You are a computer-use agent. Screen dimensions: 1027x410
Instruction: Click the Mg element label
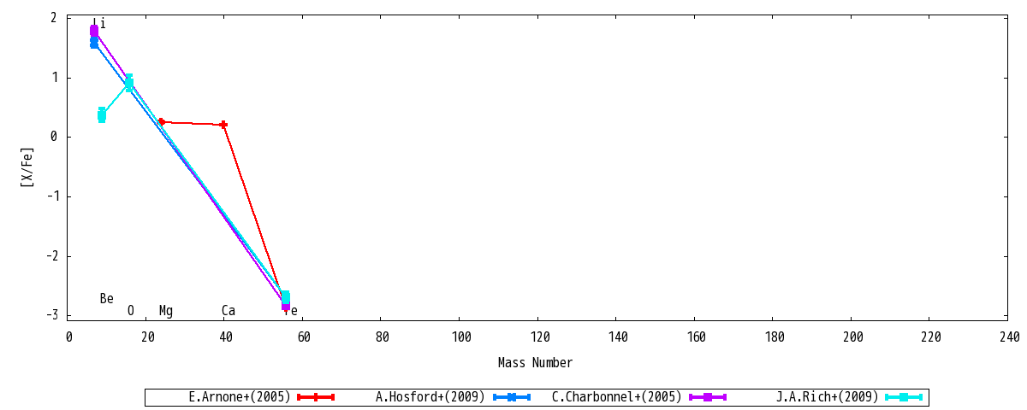(x=166, y=311)
